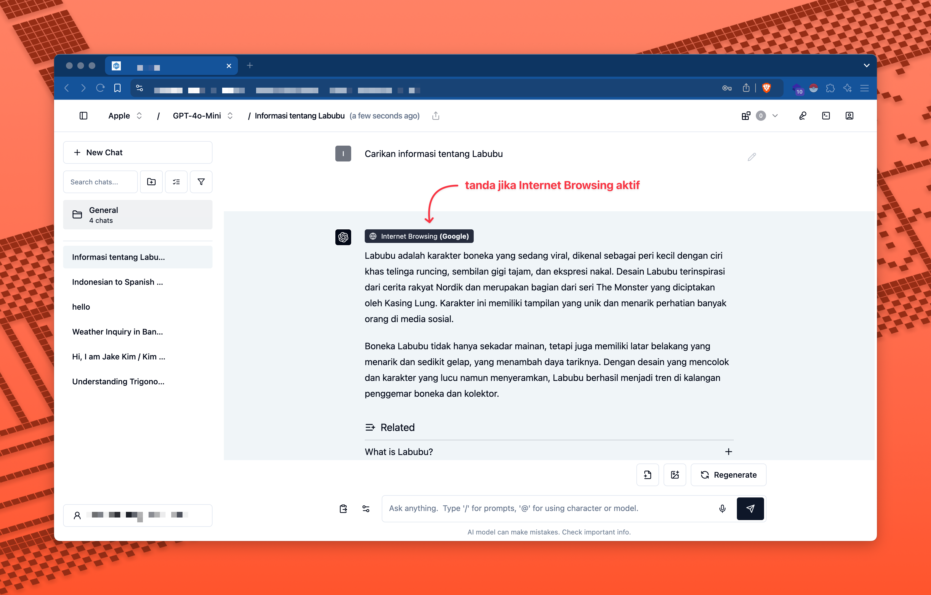Screen dimensions: 931x595
Task: Click the ChatGPT assistant avatar icon
Action: pyautogui.click(x=343, y=237)
